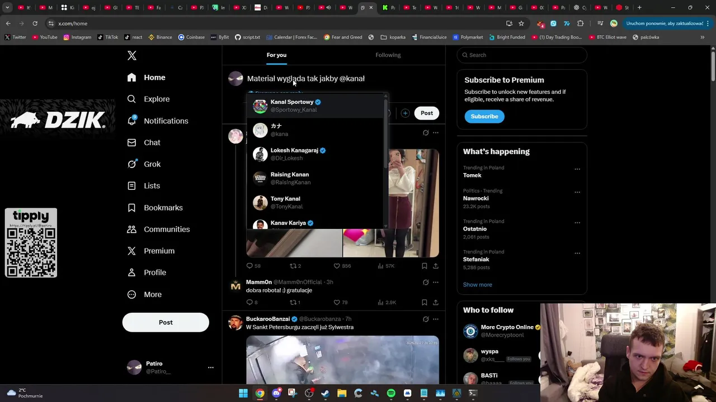Click the X logo in sidebar
Image resolution: width=716 pixels, height=402 pixels.
point(132,55)
